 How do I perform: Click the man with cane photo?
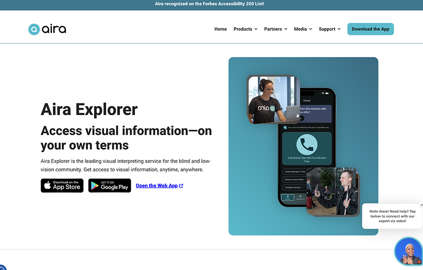point(333,192)
